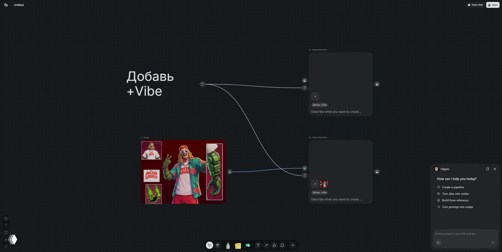Open dropdown arrow beside Untitled title
Image resolution: width=502 pixels, height=252 pixels.
(11, 5)
